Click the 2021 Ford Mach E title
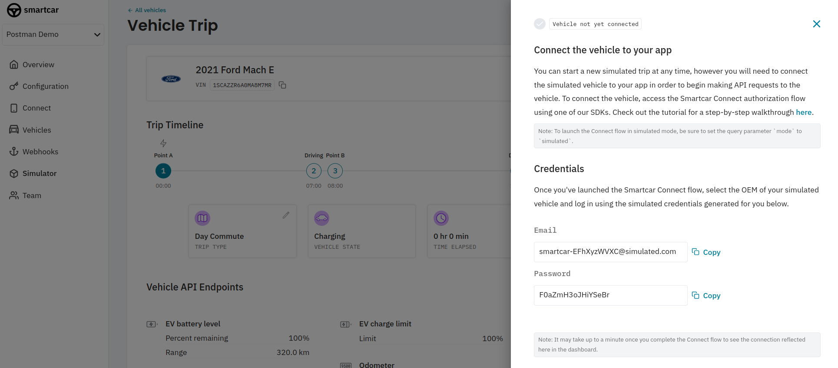The height and width of the screenshot is (368, 838). pos(235,70)
